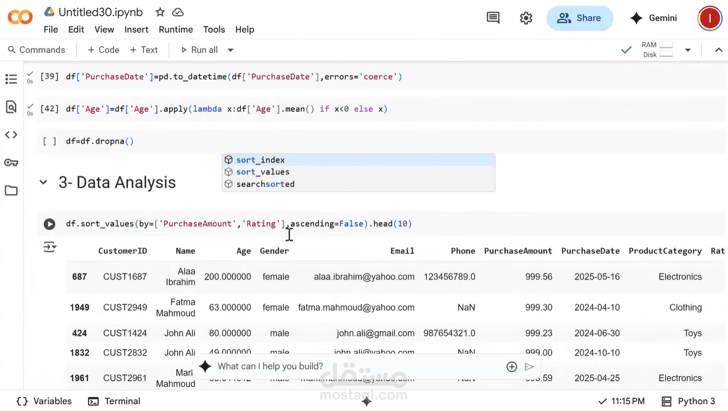Click the Clothing category cell

click(x=685, y=307)
